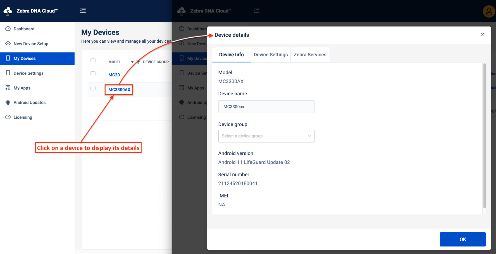Click the filter icon beside the MODEL column
This screenshot has height=254, width=496.
[x=138, y=62]
